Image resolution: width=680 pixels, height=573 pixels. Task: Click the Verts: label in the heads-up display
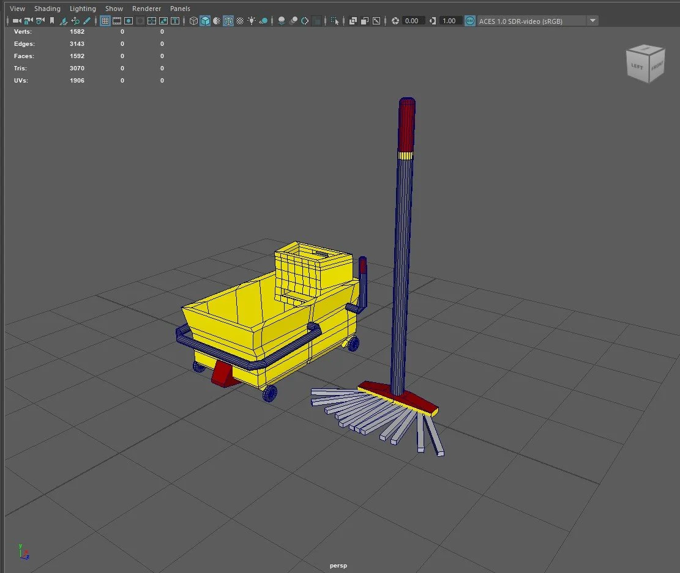tap(23, 32)
